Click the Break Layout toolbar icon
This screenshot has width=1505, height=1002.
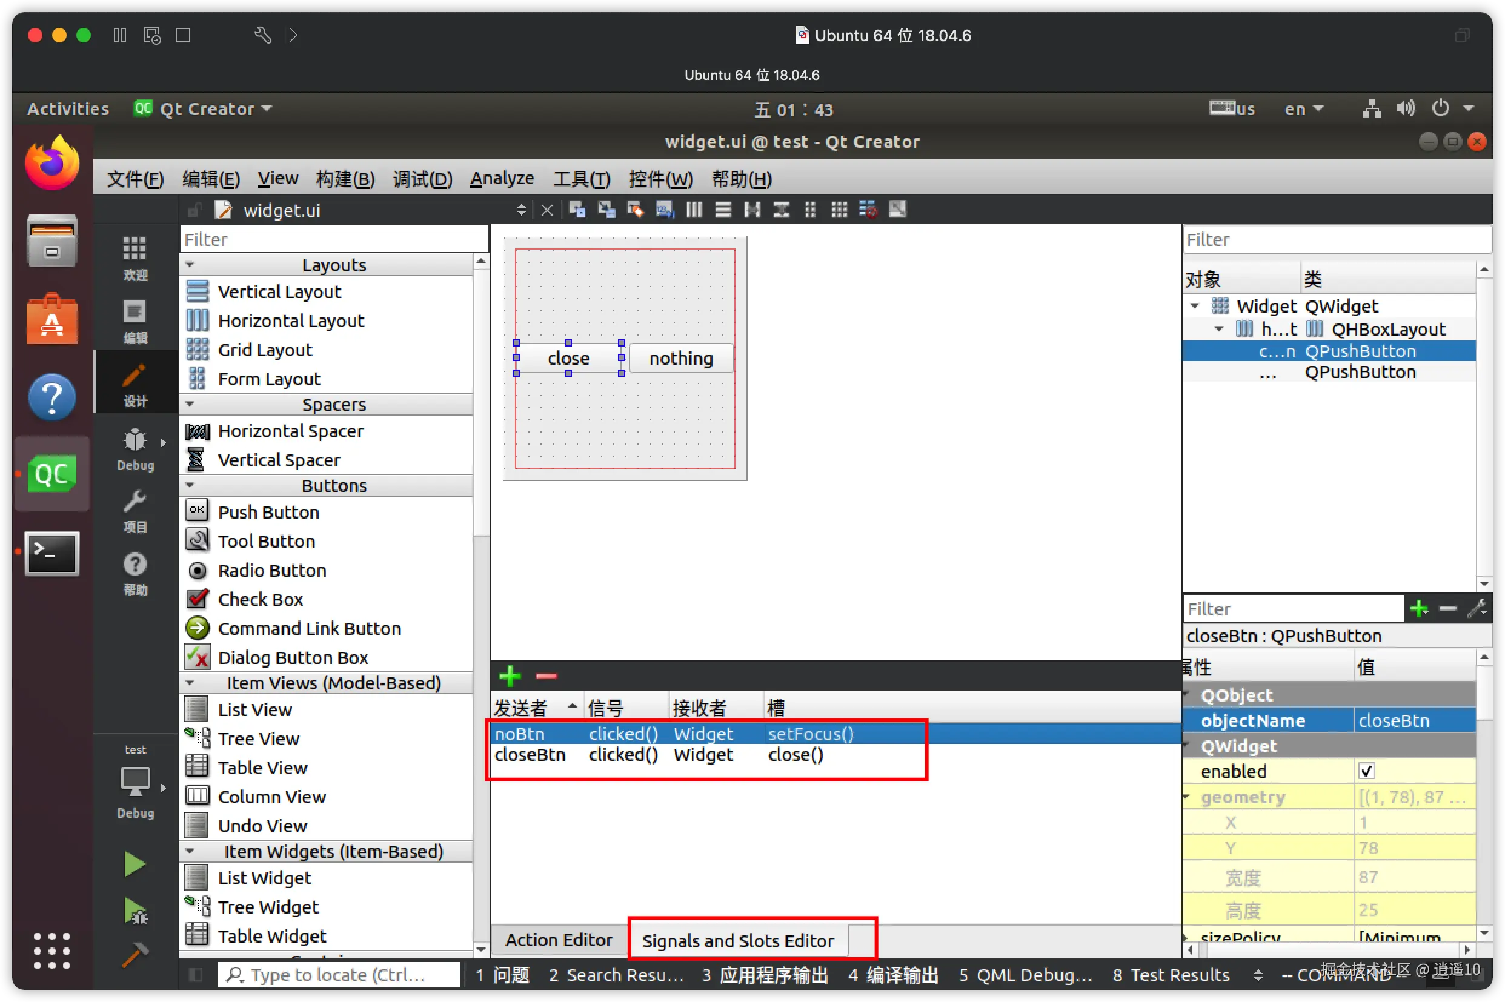pyautogui.click(x=868, y=210)
